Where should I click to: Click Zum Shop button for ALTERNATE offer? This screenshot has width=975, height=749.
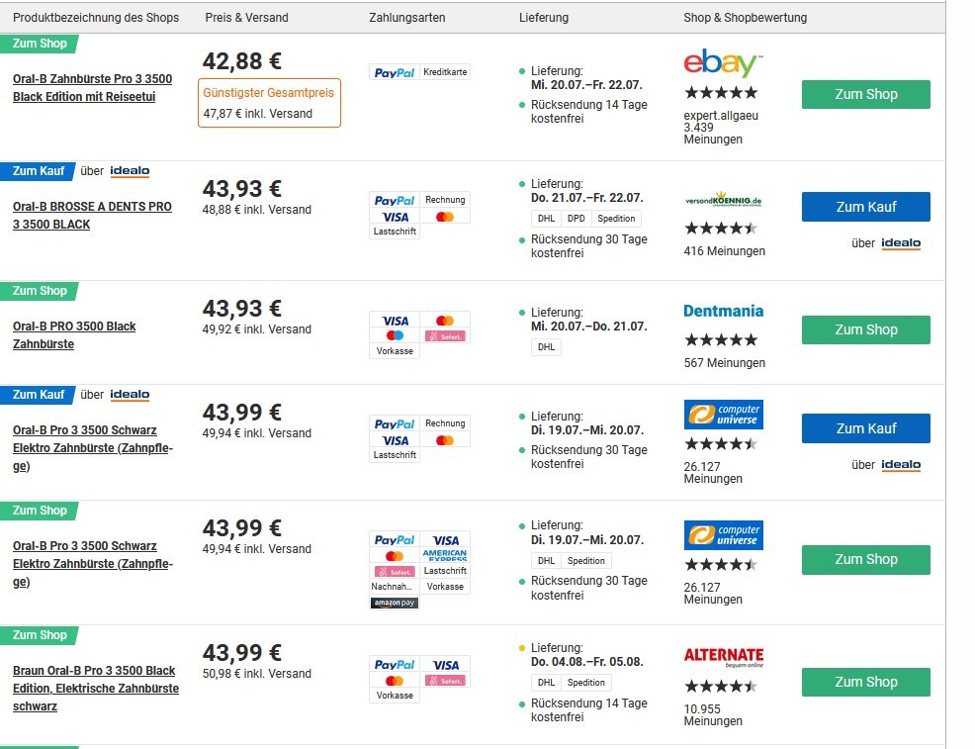865,682
